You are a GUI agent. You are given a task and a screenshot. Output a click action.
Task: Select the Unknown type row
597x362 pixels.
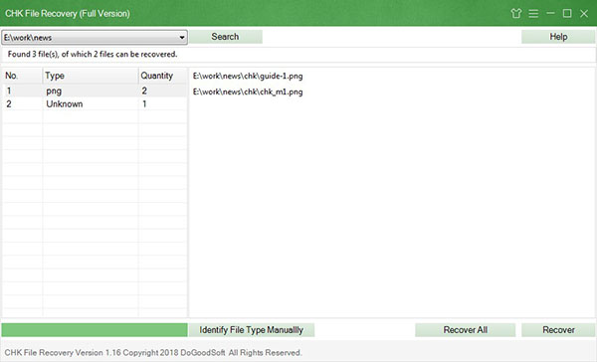tap(95, 103)
